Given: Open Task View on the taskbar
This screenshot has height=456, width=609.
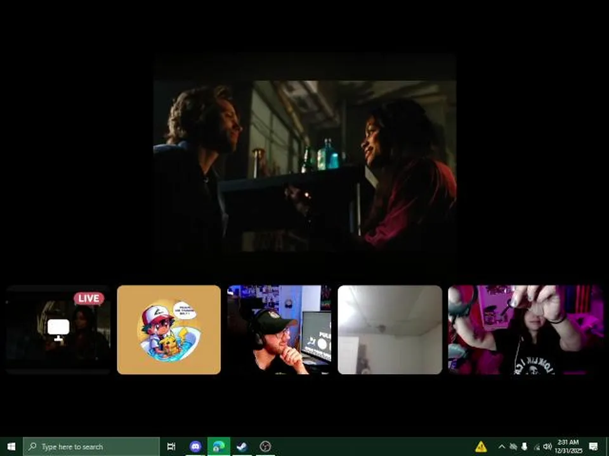Looking at the screenshot, I should pyautogui.click(x=171, y=446).
